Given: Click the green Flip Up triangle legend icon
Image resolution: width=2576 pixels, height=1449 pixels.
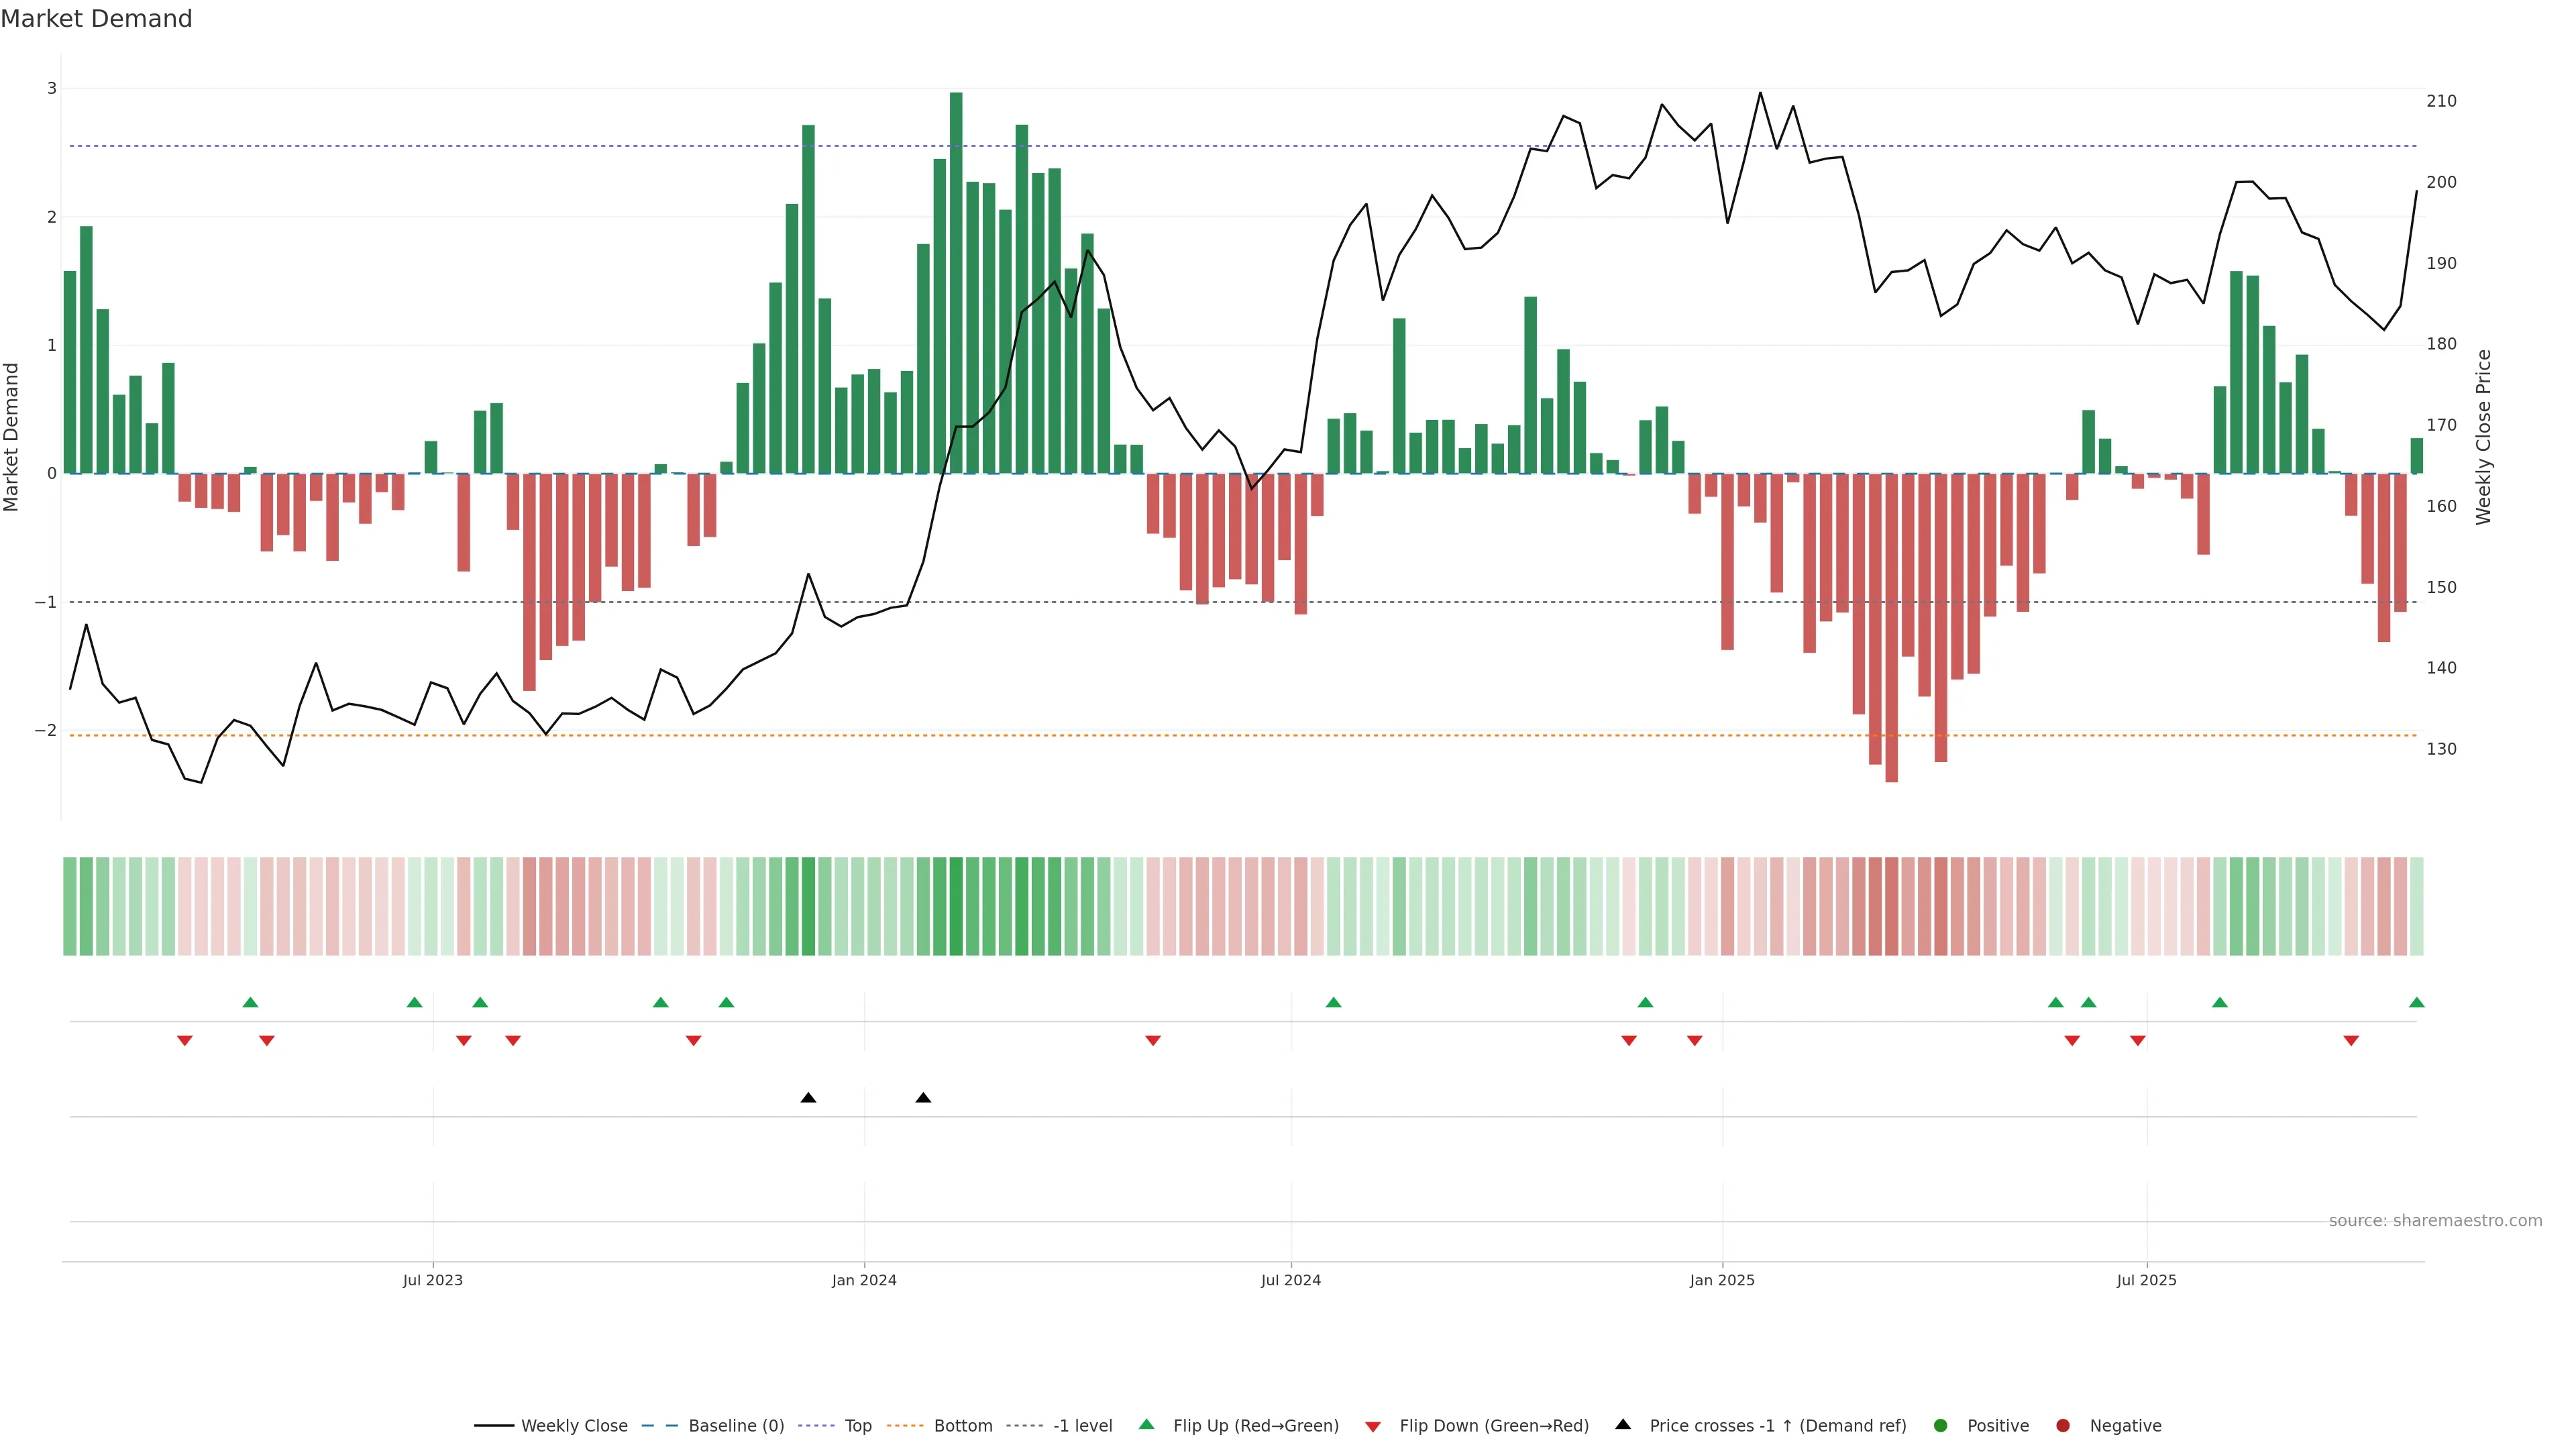Looking at the screenshot, I should pos(1146,1424).
